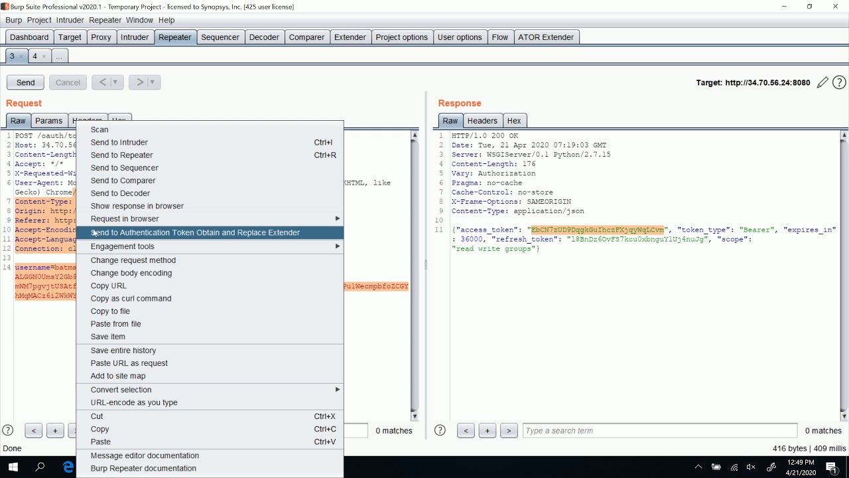The image size is (849, 478).
Task: Click request search previous match button
Action: click(33, 431)
